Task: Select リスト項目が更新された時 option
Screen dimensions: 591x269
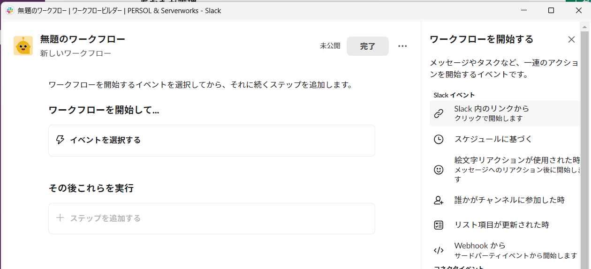Action: (505, 225)
